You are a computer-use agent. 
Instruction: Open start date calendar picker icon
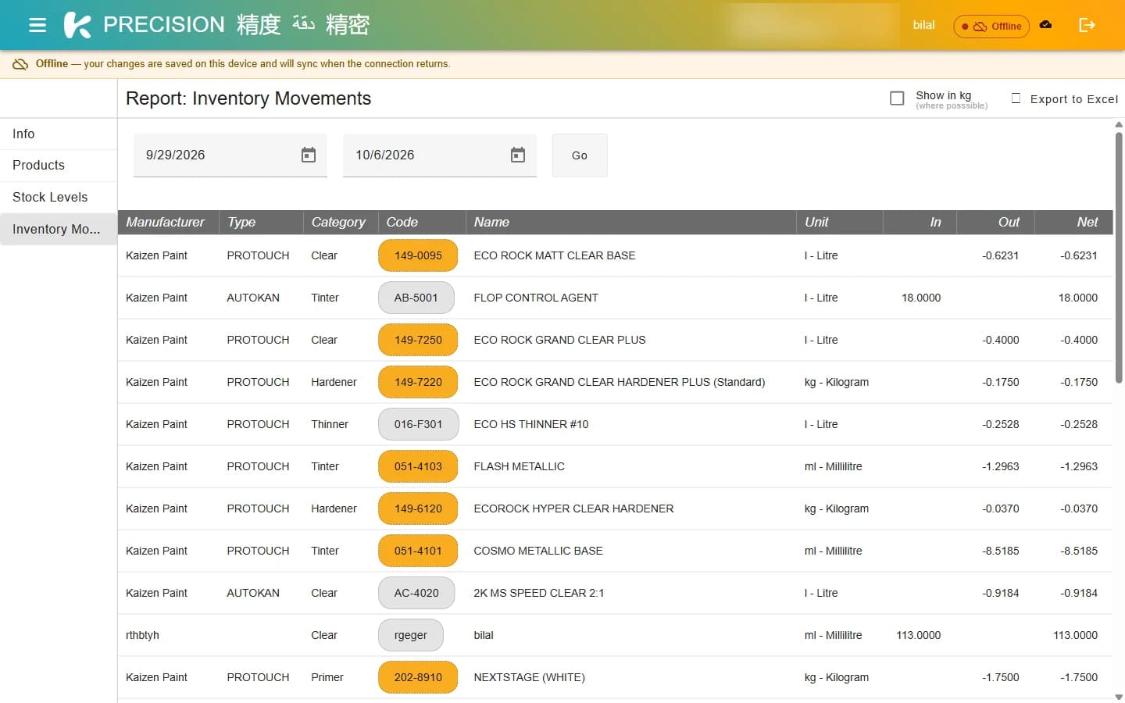click(x=309, y=155)
